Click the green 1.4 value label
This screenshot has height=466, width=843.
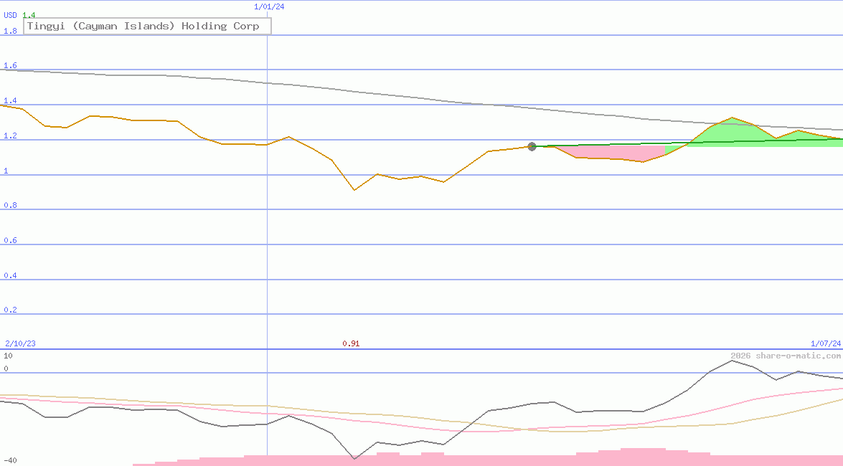click(x=29, y=15)
